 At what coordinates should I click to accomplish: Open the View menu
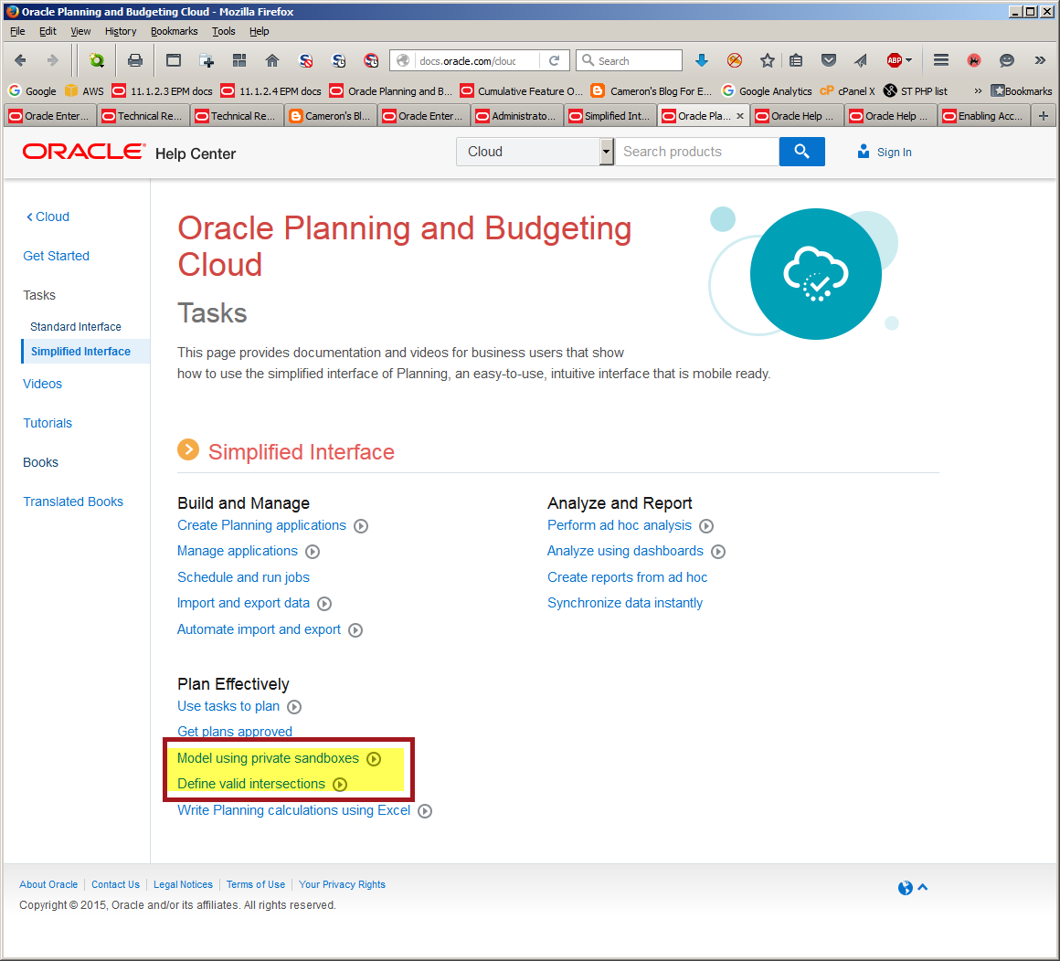80,31
